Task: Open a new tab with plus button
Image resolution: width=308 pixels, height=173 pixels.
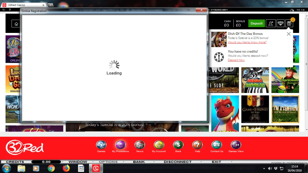Action: click(x=51, y=5)
